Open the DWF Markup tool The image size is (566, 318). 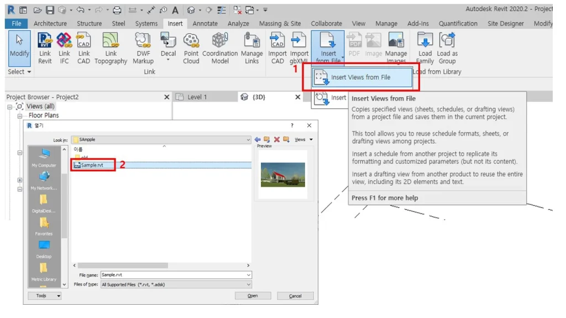click(x=143, y=49)
